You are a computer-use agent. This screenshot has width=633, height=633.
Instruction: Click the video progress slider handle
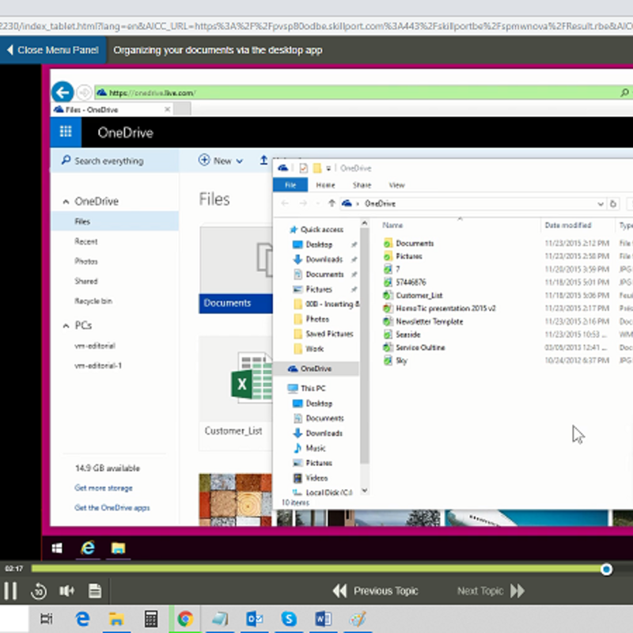606,569
